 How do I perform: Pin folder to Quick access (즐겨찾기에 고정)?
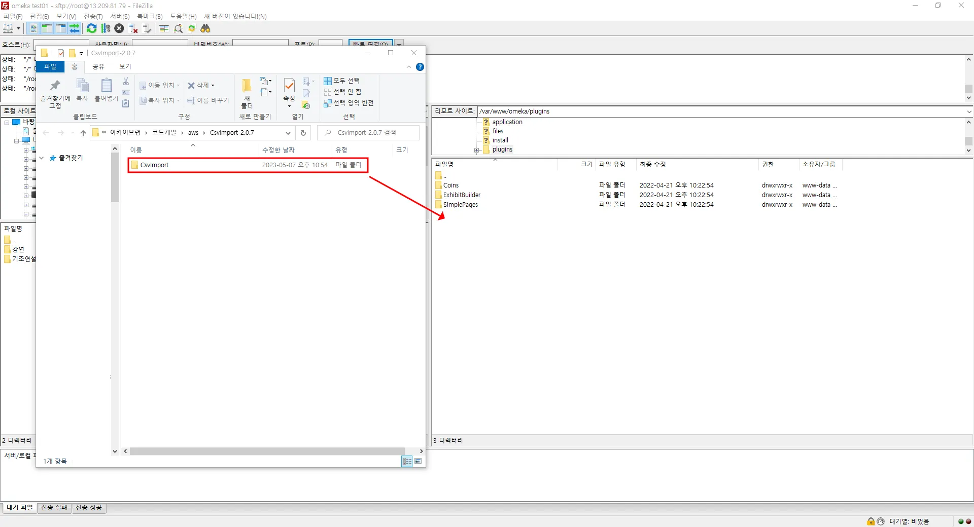pyautogui.click(x=55, y=94)
